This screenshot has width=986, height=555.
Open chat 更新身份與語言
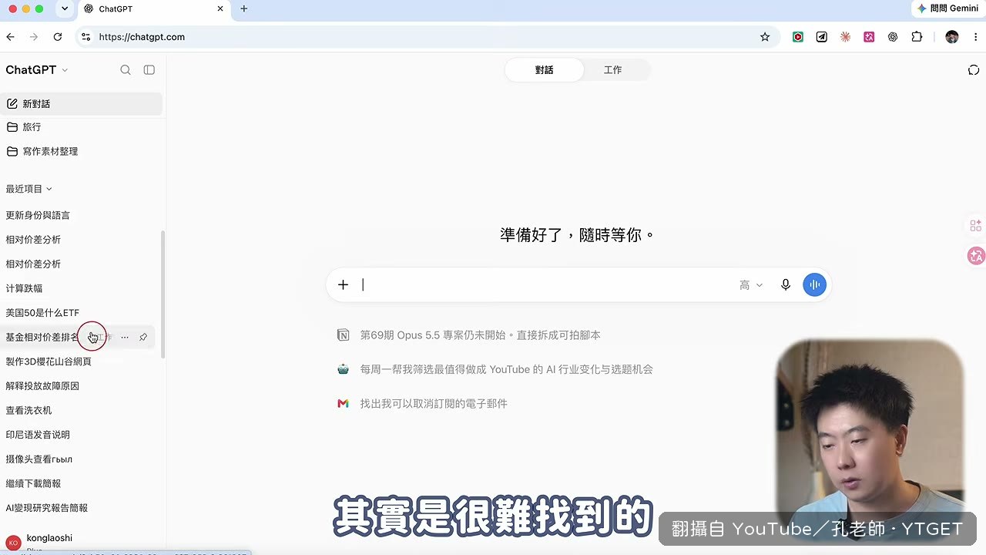pos(38,215)
